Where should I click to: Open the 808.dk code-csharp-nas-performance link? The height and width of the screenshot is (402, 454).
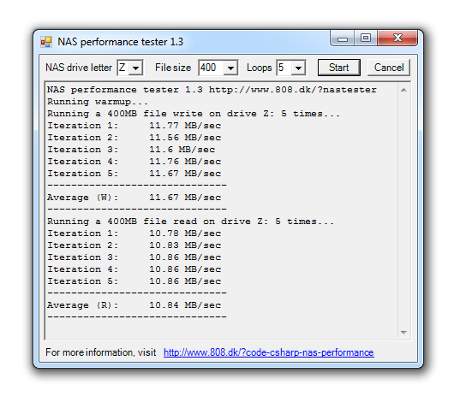pyautogui.click(x=269, y=352)
